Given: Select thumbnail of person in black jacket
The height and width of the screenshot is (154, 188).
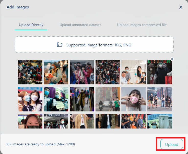Looking at the screenshot, I should [x=108, y=121].
